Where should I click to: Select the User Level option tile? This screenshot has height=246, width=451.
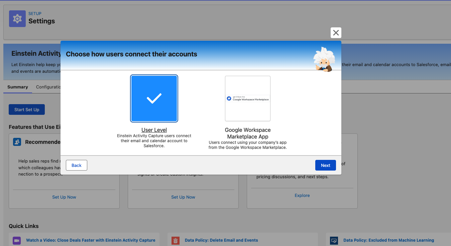point(154,98)
